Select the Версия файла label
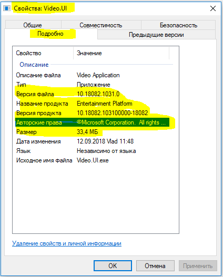The height and width of the screenshot is (277, 223). [35, 94]
